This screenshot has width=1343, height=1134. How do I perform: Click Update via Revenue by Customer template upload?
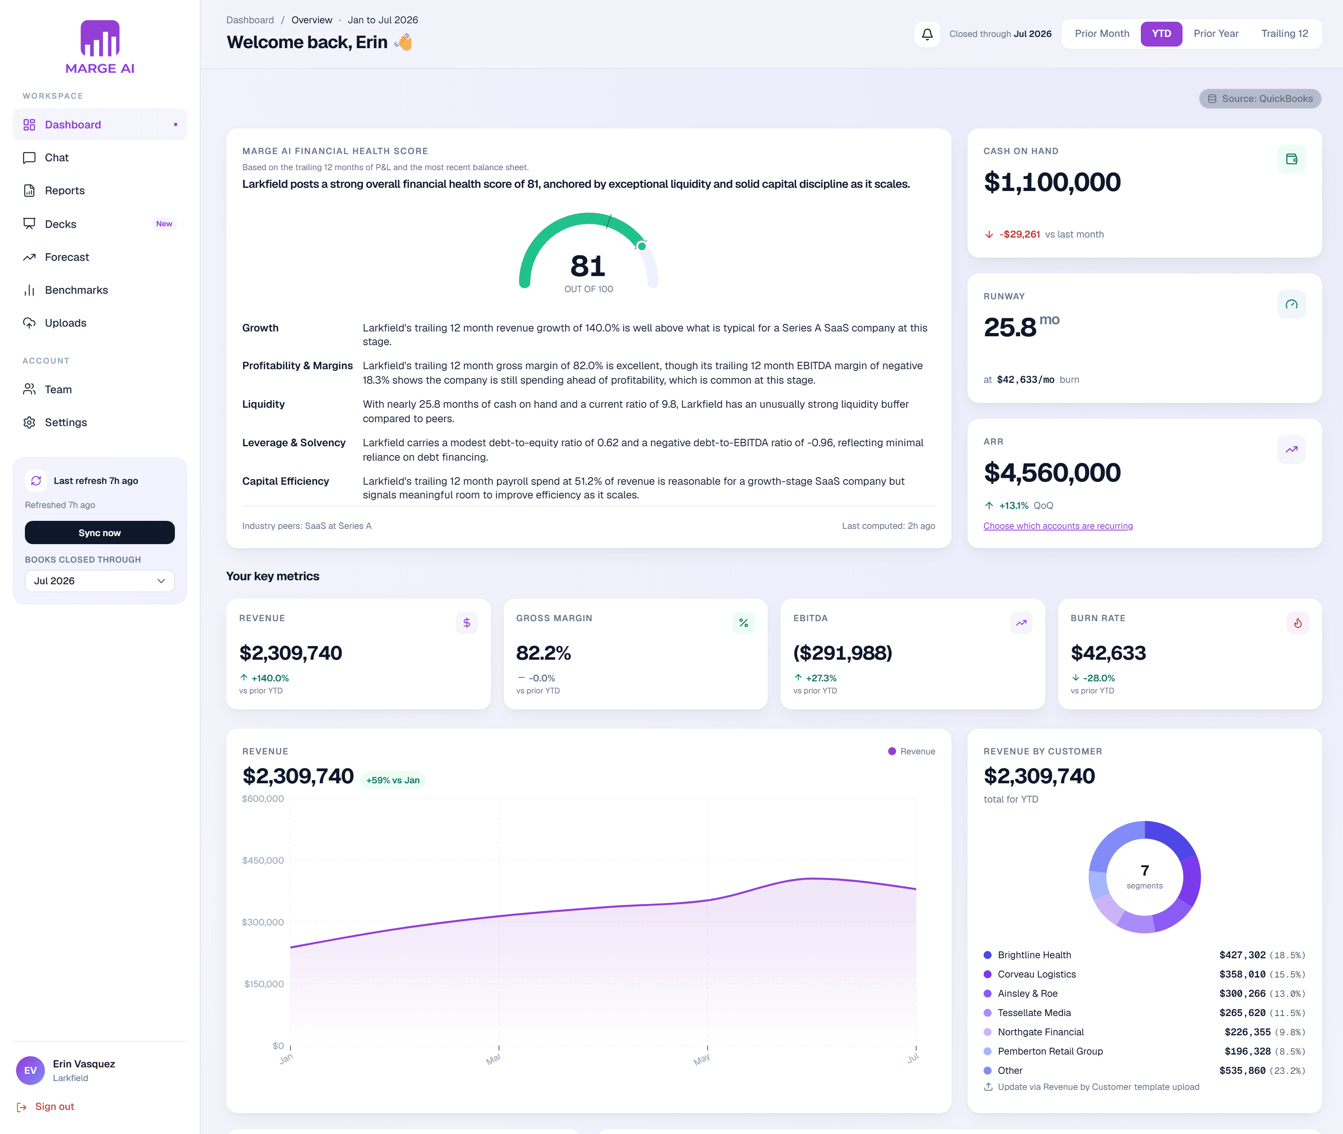(x=1098, y=1087)
